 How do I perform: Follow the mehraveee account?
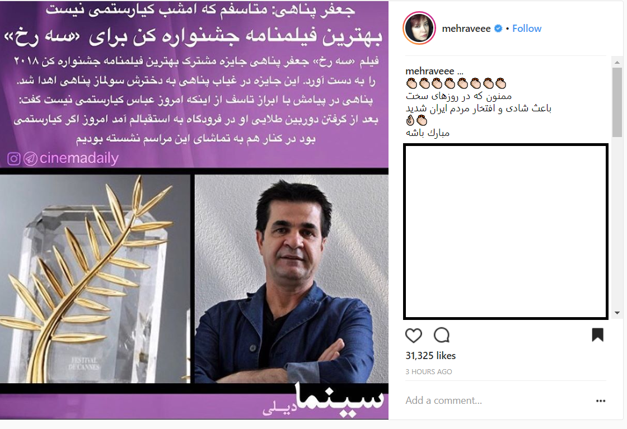coord(527,29)
